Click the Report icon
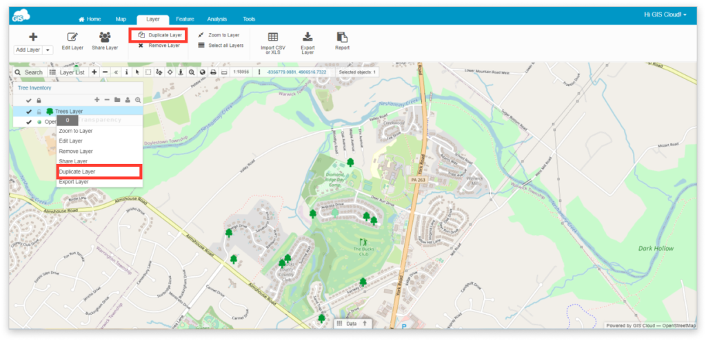Image resolution: width=706 pixels, height=341 pixels. pyautogui.click(x=342, y=41)
